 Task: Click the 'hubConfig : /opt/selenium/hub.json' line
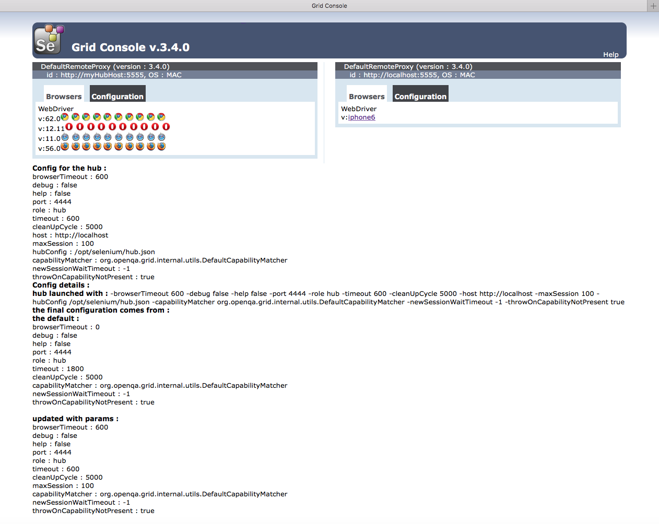93,252
